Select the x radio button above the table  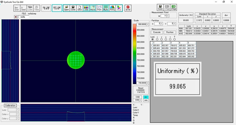pyautogui.click(x=157, y=39)
